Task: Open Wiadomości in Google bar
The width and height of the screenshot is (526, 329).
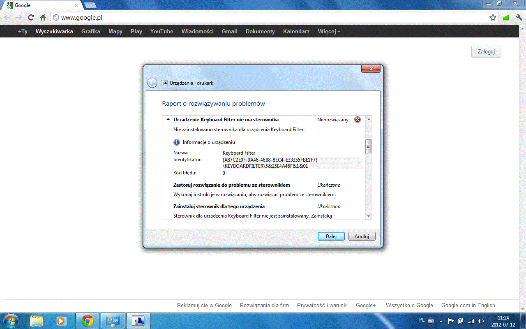Action: click(x=198, y=31)
